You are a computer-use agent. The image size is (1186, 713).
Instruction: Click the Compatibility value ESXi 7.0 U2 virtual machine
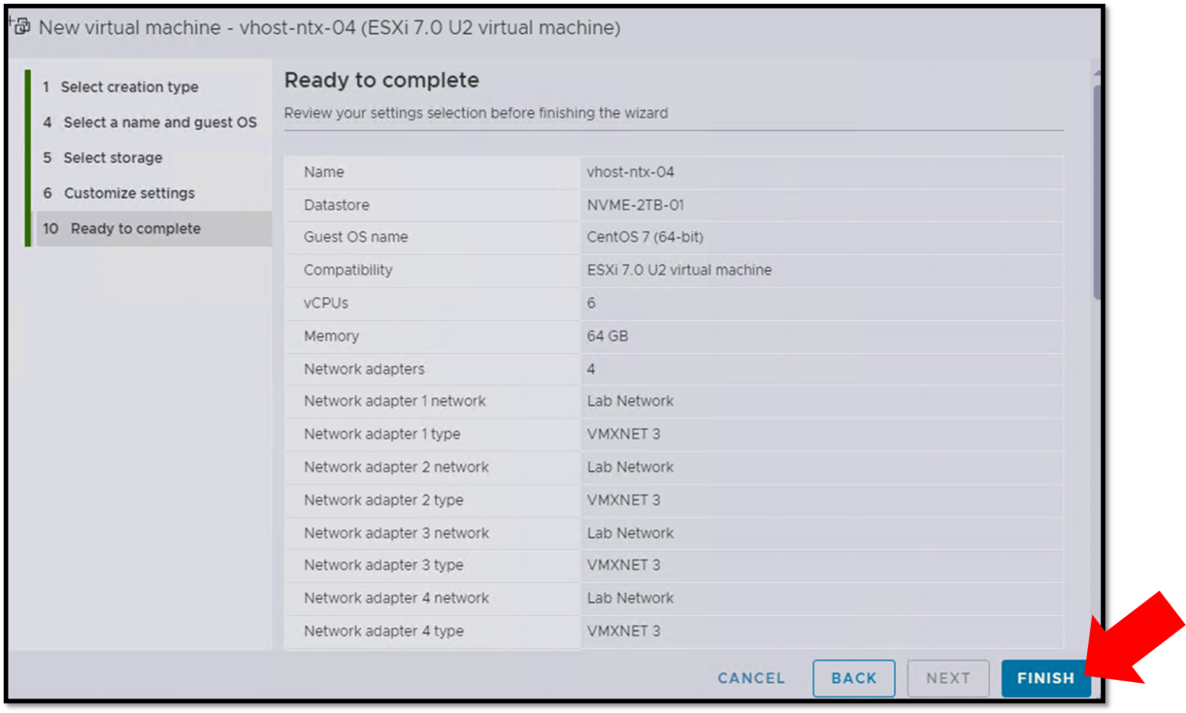point(679,270)
